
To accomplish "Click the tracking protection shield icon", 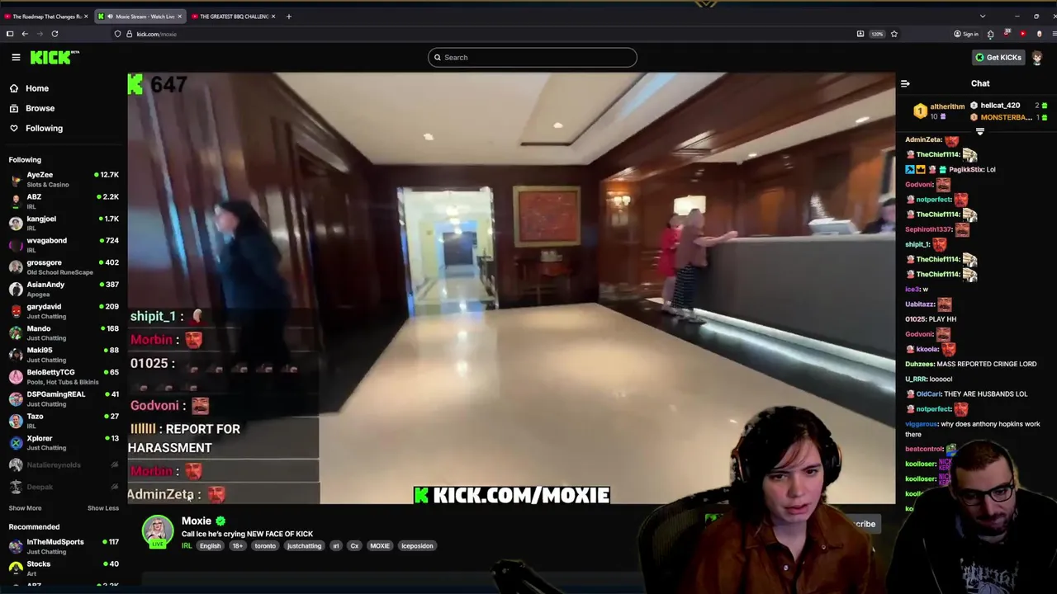I will coord(117,34).
